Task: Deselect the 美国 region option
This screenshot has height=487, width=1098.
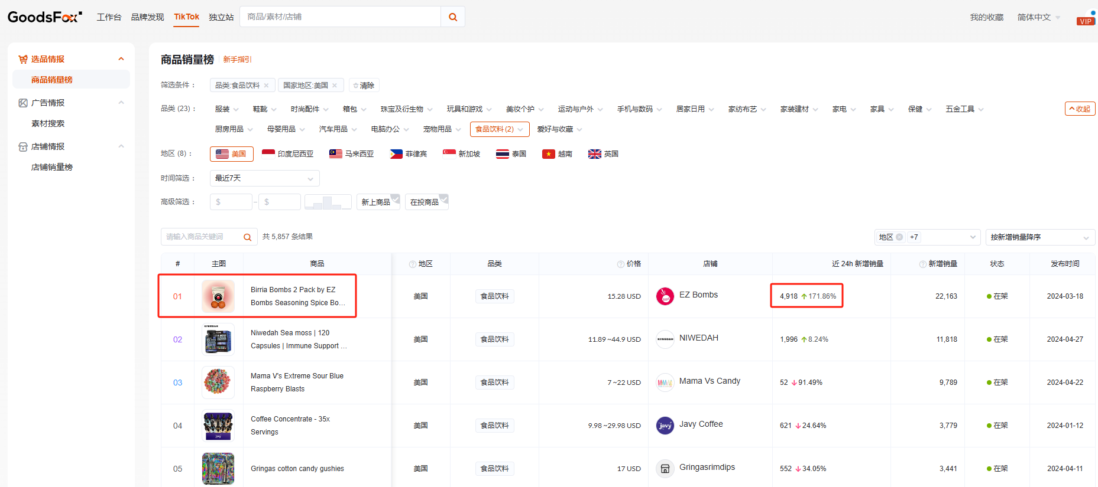Action: 232,154
